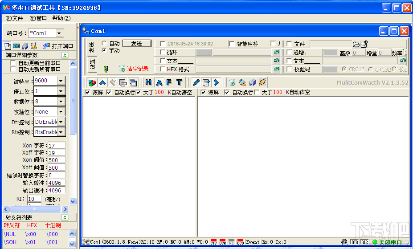Select the 自动 radio button
This screenshot has width=413, height=249.
click(104, 43)
